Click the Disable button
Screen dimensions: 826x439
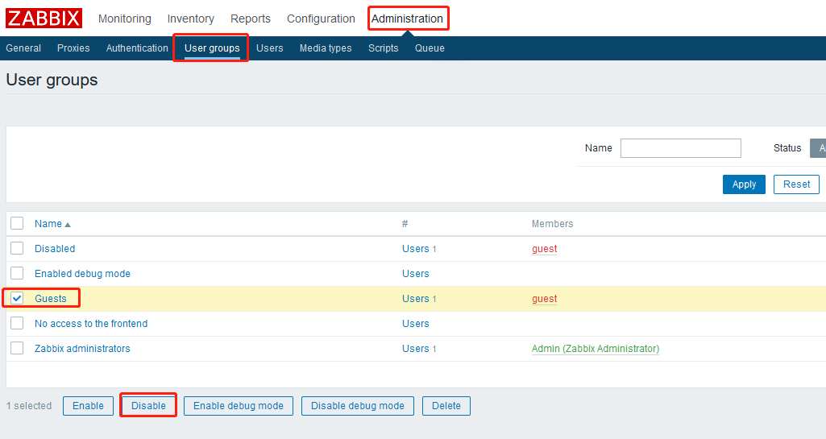click(148, 406)
